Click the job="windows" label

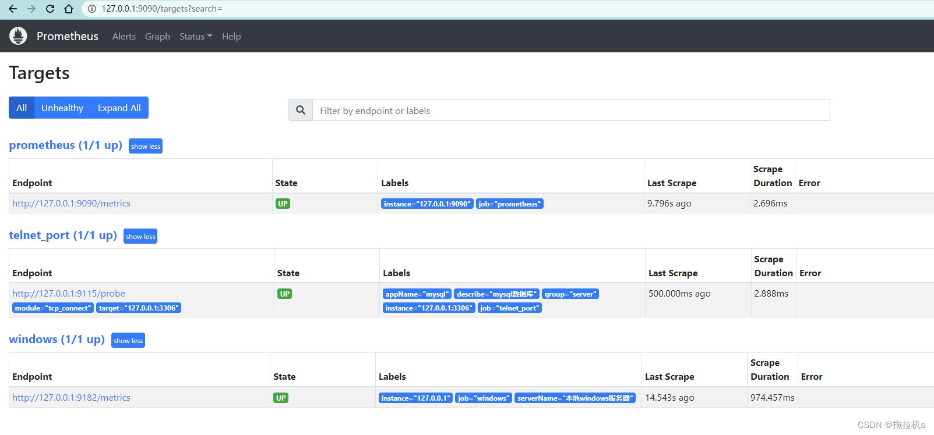coord(484,398)
